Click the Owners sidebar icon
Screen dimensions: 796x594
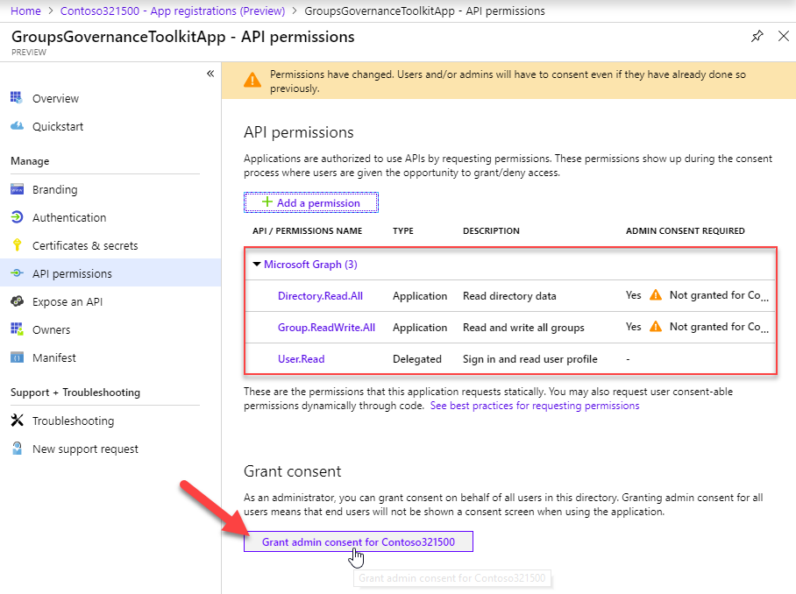pyautogui.click(x=17, y=329)
